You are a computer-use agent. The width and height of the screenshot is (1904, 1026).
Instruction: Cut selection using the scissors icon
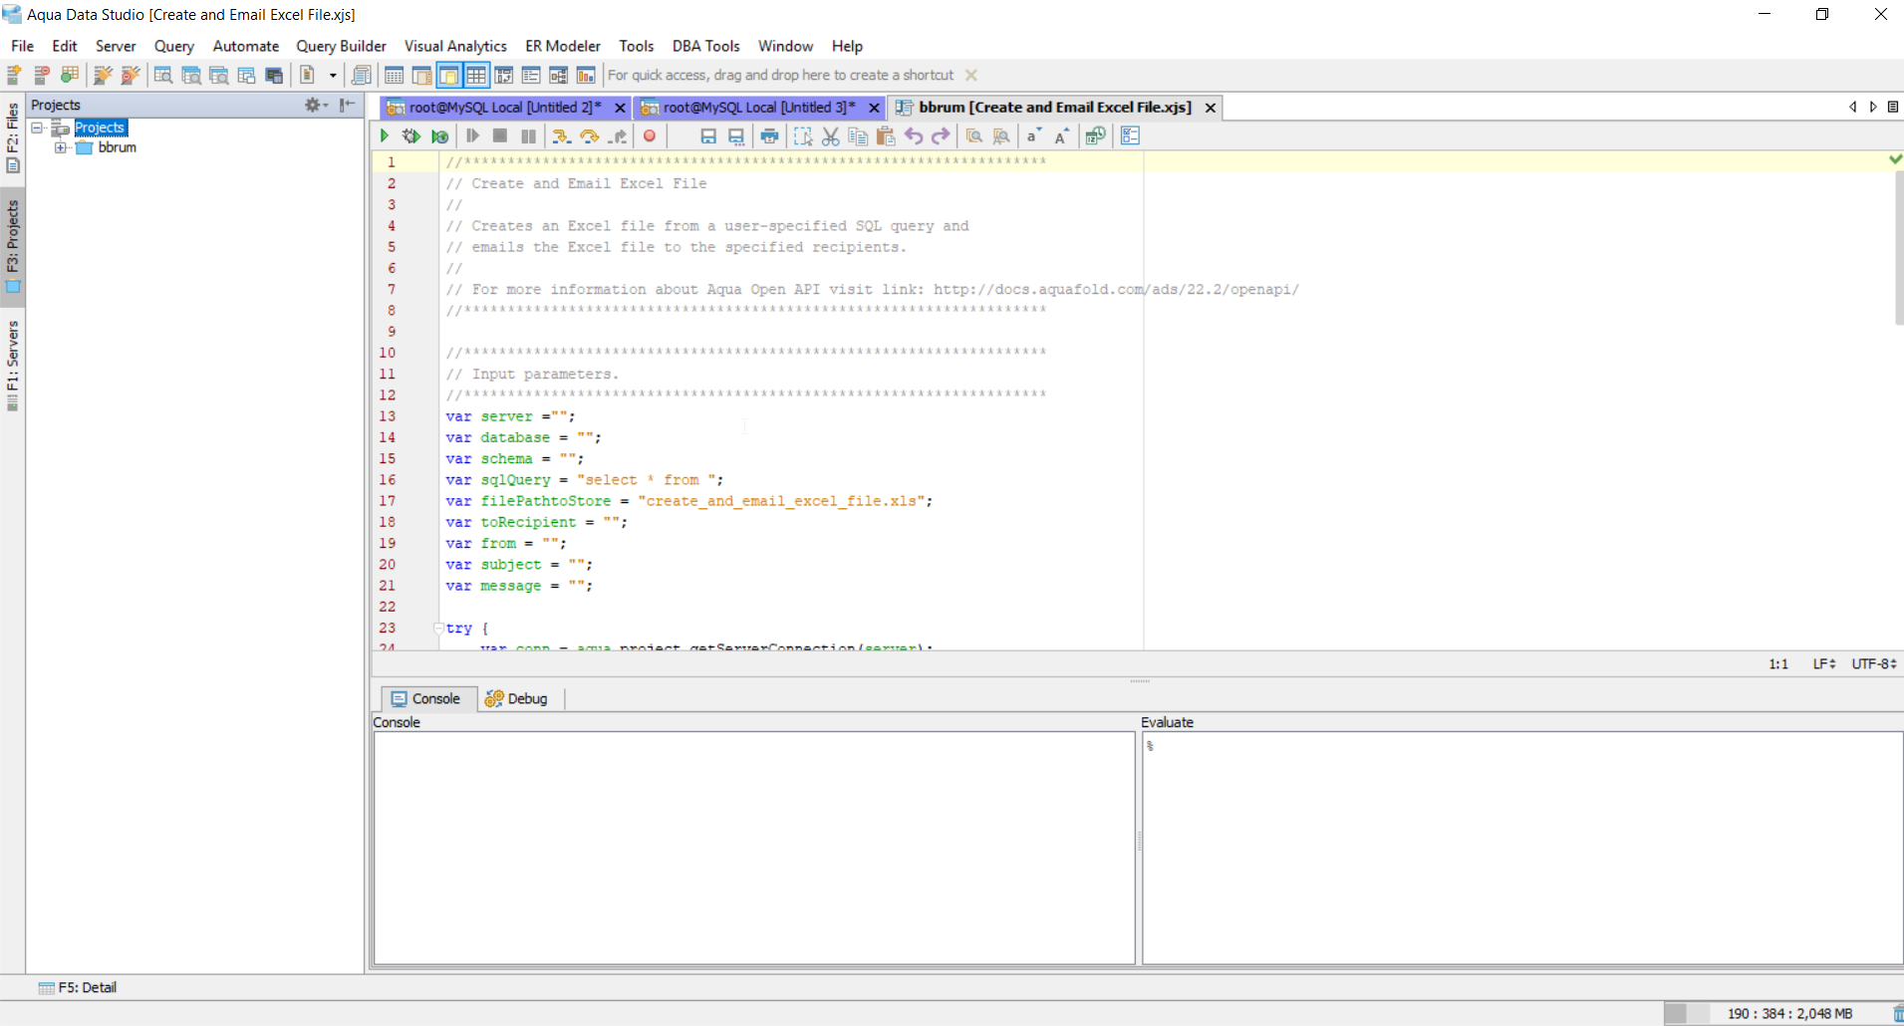point(830,136)
